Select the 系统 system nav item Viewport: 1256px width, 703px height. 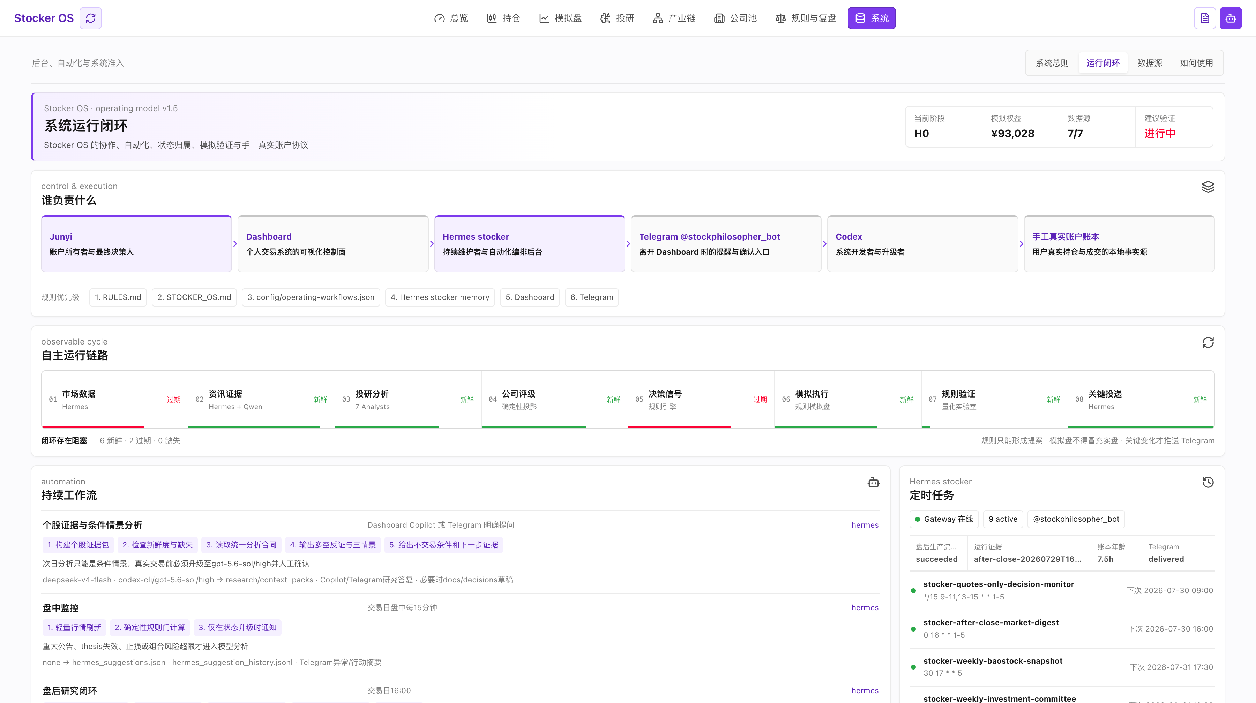(872, 18)
